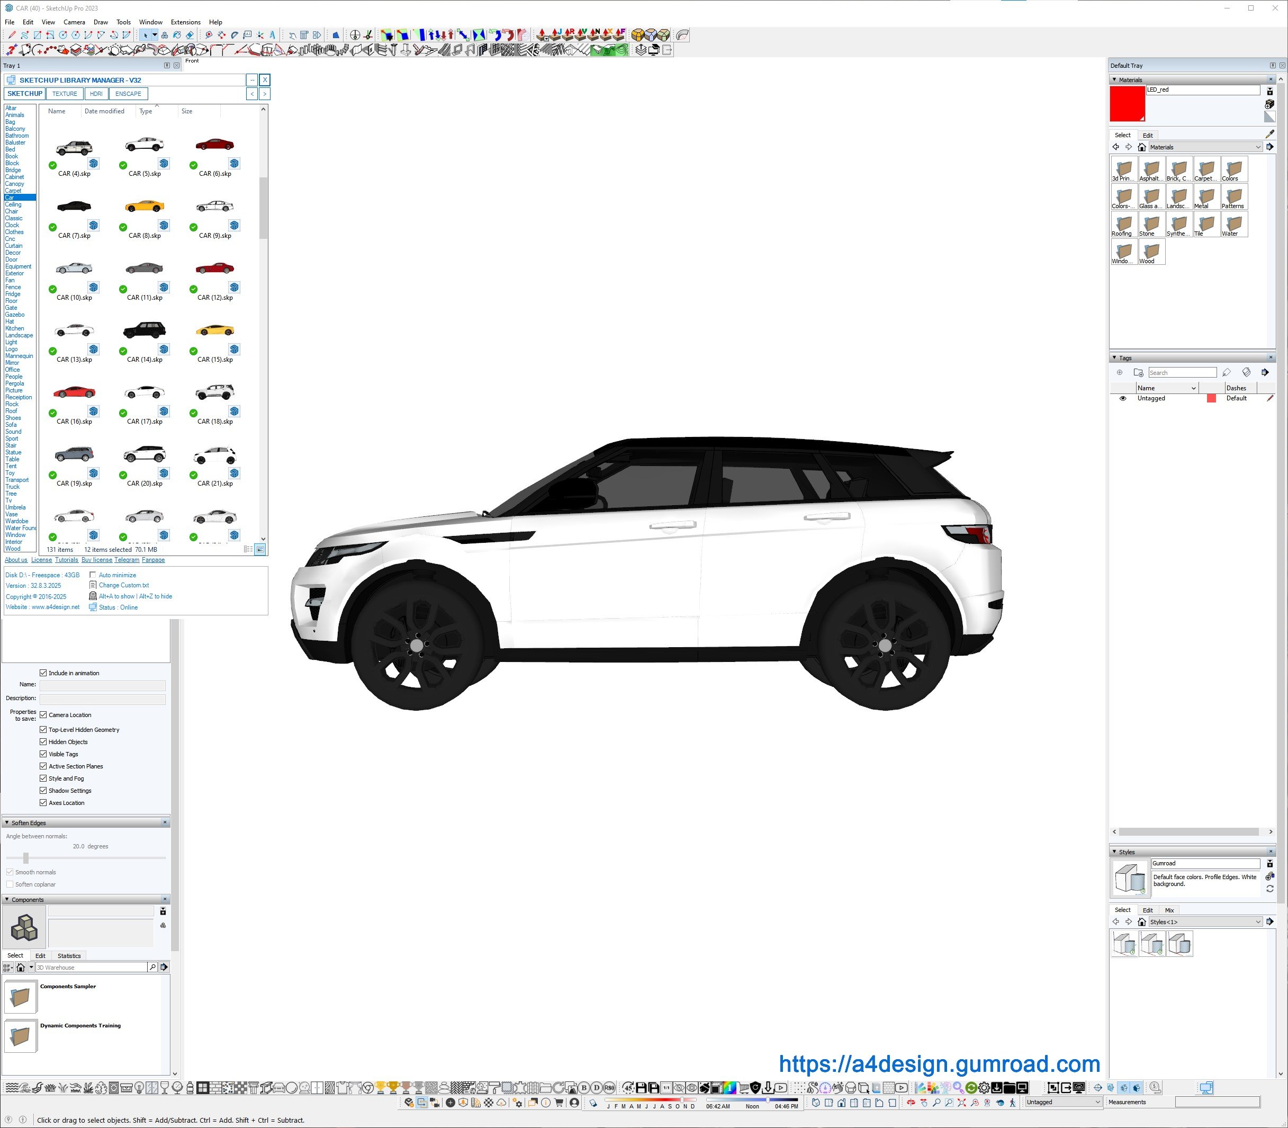Enable Auto minimize option
Image resolution: width=1288 pixels, height=1128 pixels.
[x=93, y=575]
